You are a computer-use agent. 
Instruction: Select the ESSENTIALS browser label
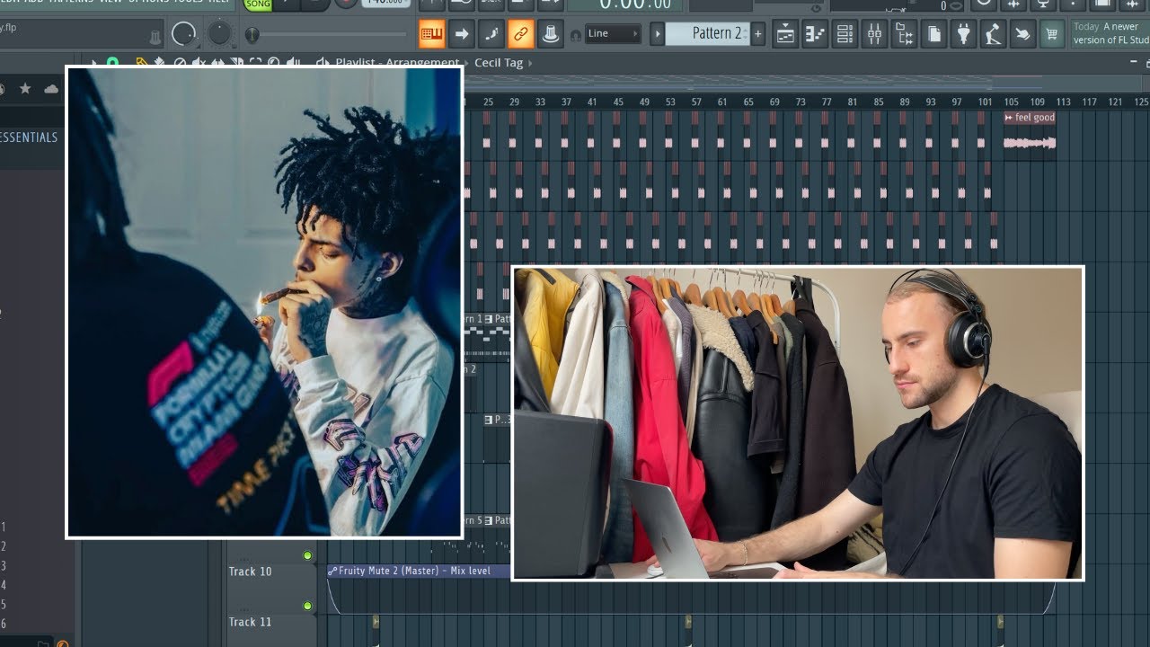[29, 137]
